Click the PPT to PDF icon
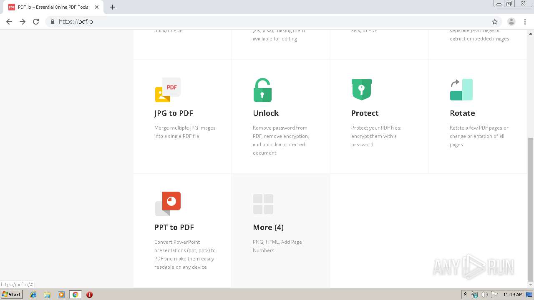534x300 pixels. [168, 204]
